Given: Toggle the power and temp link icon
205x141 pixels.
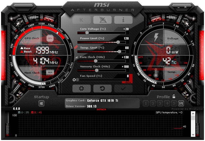Looking at the screenshot, I should pyautogui.click(x=76, y=47).
